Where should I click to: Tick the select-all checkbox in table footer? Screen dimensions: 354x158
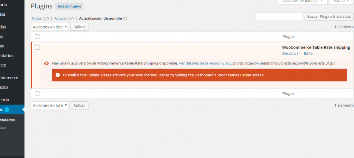point(37,94)
